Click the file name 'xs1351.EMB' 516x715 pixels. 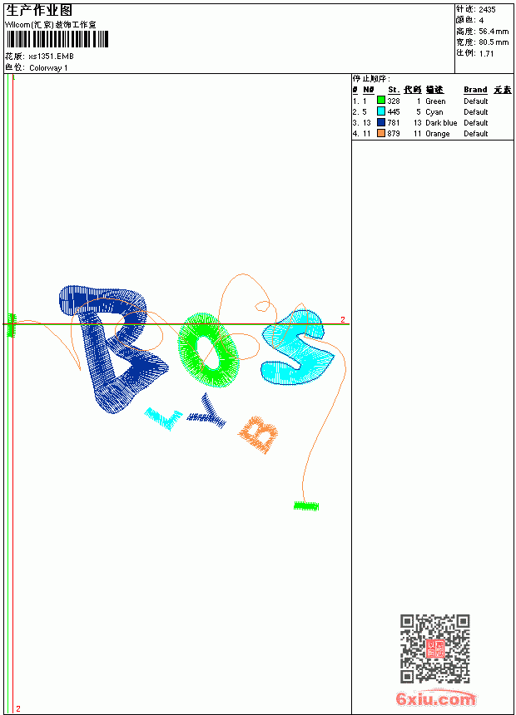pyautogui.click(x=51, y=57)
